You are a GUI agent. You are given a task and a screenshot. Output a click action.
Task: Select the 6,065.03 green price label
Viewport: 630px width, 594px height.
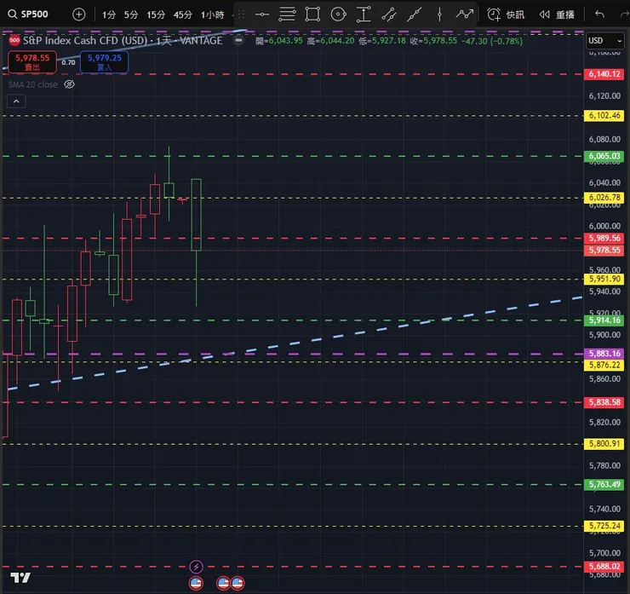coord(604,156)
